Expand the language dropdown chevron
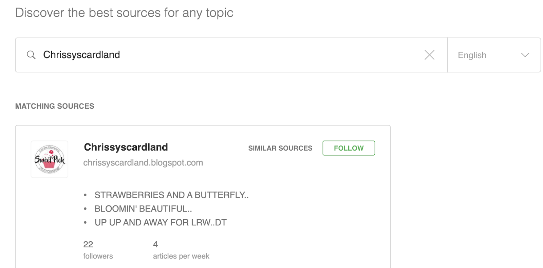Image resolution: width=543 pixels, height=268 pixels. [525, 55]
